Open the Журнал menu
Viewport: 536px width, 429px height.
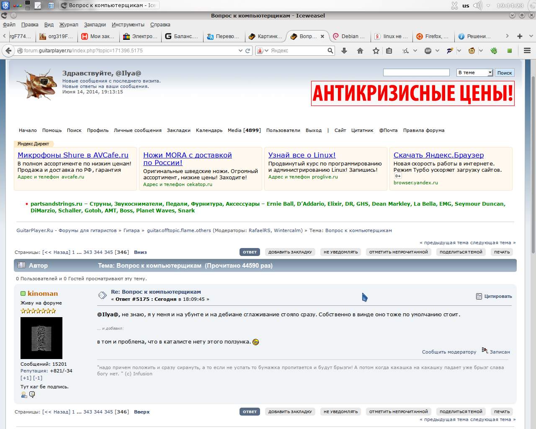[x=69, y=25]
